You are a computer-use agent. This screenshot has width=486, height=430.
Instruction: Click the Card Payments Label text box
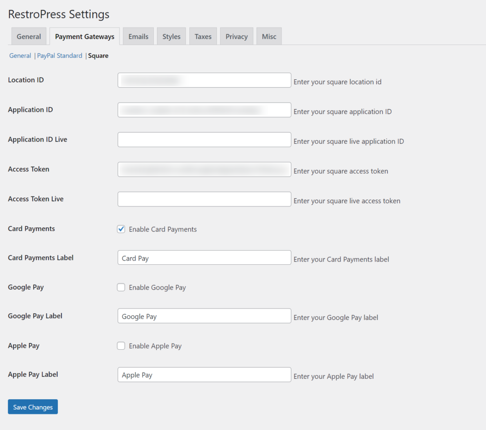pos(204,258)
